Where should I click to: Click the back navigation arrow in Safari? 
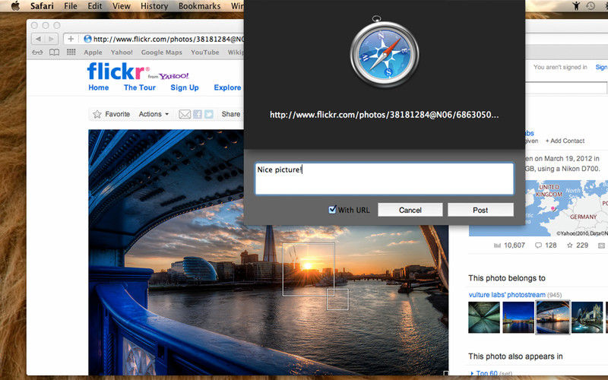click(x=38, y=39)
